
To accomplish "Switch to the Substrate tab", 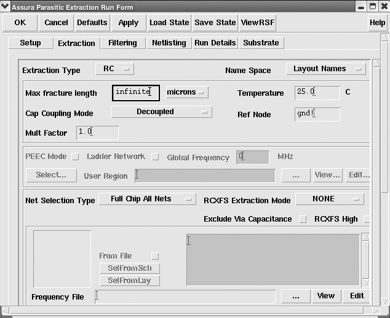I will pos(261,43).
